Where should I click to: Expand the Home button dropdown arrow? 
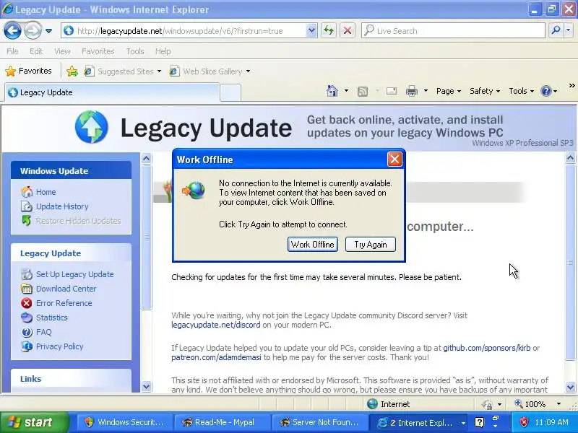(346, 91)
